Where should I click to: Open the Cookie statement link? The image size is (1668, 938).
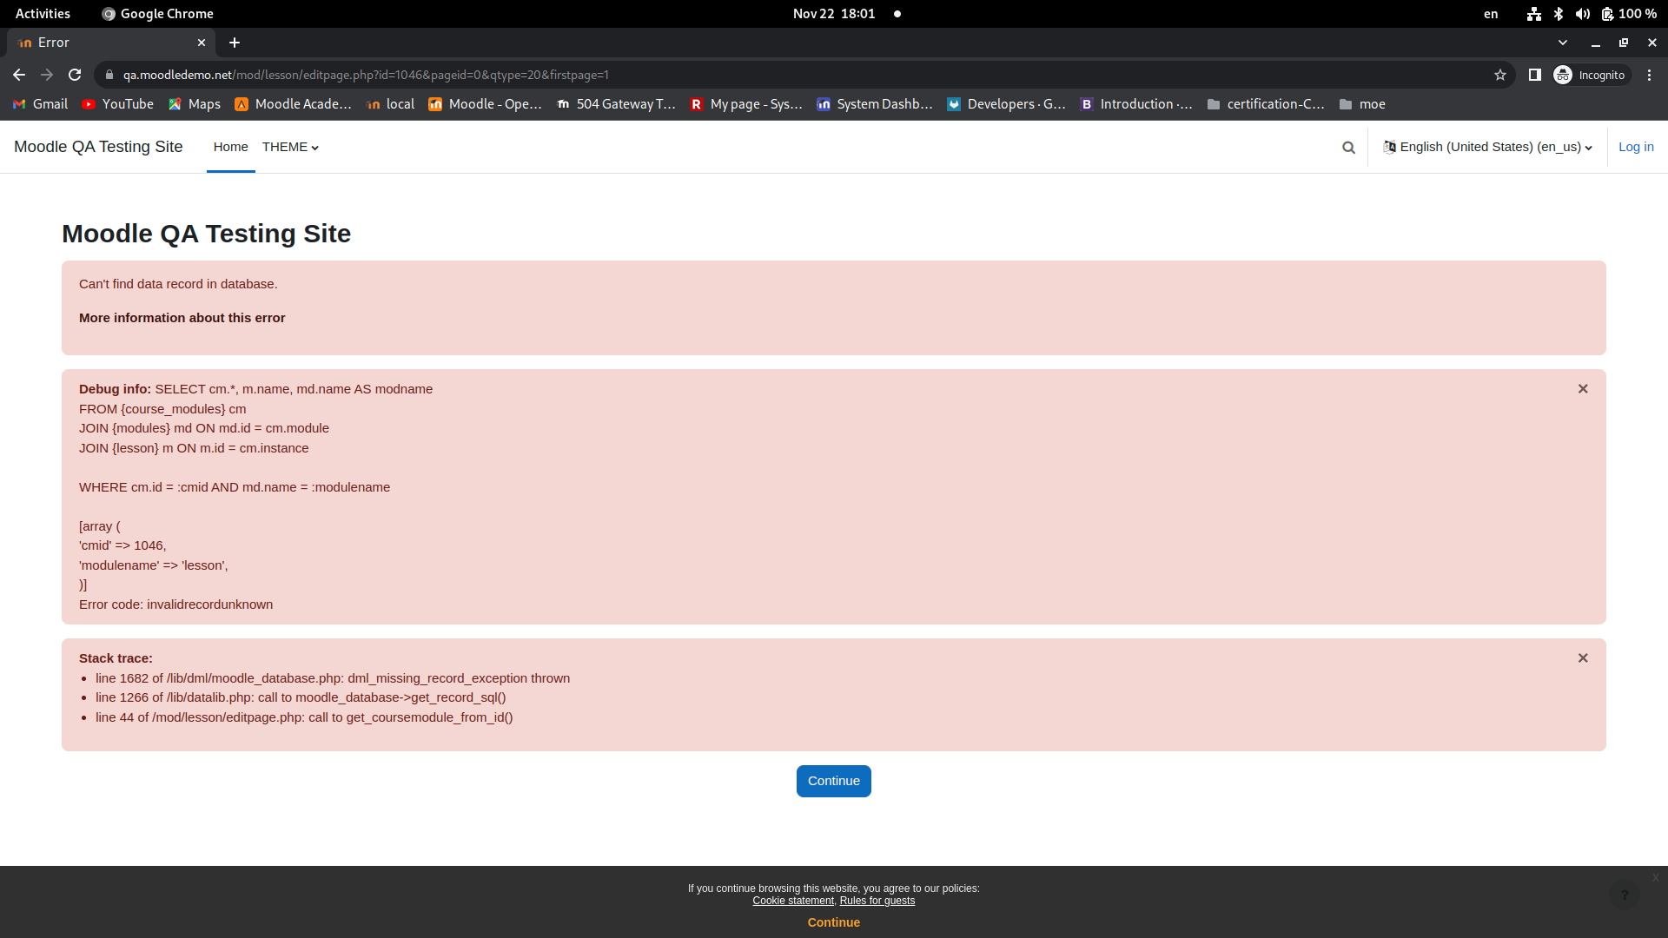[x=793, y=901]
